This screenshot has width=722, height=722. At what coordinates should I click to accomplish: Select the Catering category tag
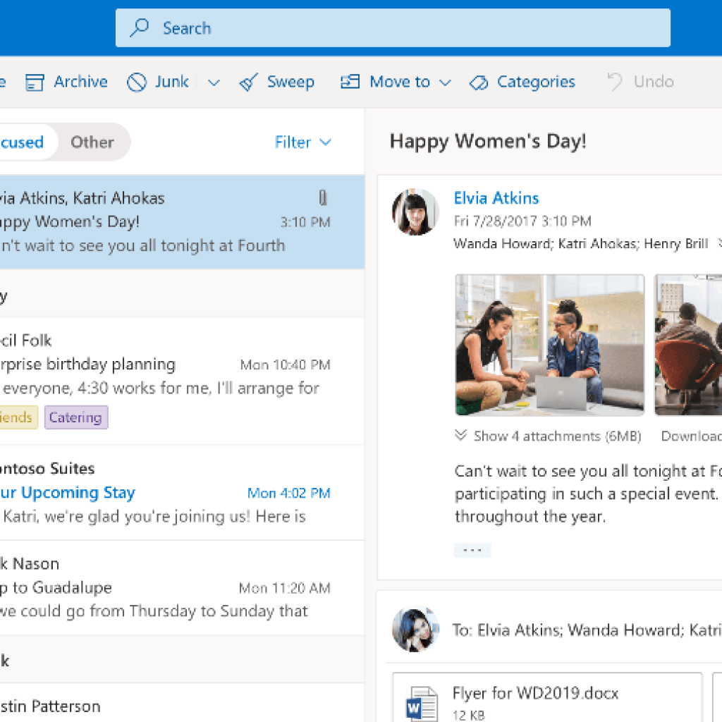(x=75, y=417)
